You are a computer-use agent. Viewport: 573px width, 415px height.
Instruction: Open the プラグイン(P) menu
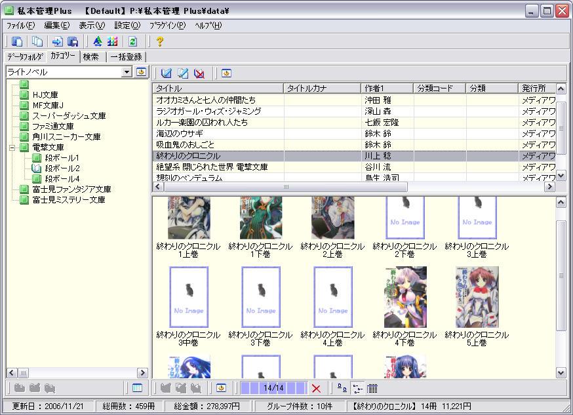tap(167, 25)
